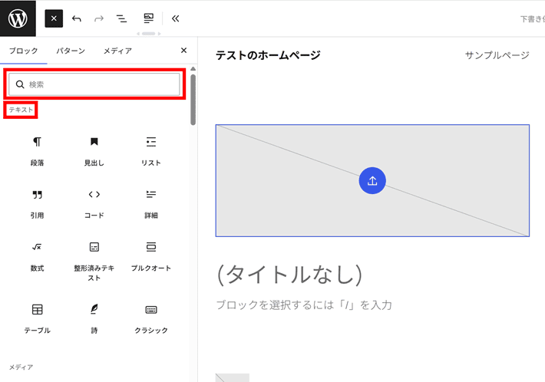The height and width of the screenshot is (382, 545).
Task: Open the サンプルページ navigation link
Action: pos(497,55)
